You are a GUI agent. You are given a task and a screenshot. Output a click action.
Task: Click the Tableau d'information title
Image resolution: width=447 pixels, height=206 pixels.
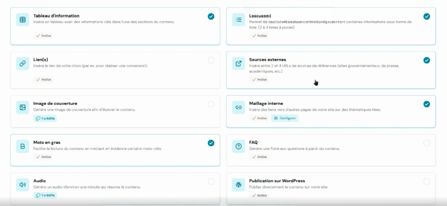[56, 16]
